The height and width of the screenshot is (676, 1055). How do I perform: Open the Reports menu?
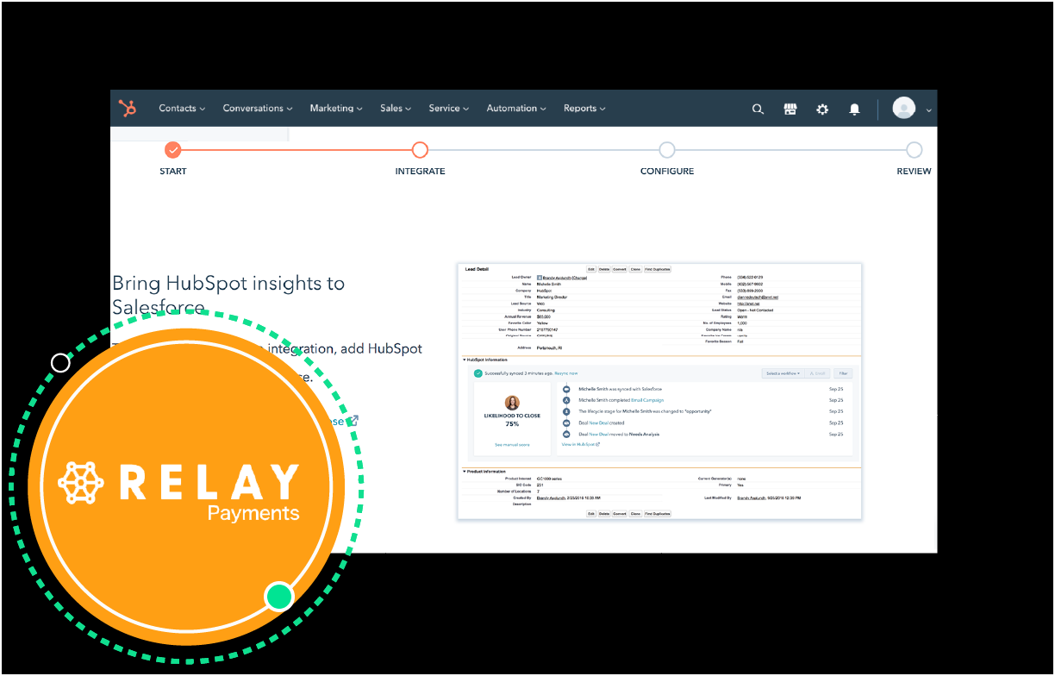coord(584,109)
